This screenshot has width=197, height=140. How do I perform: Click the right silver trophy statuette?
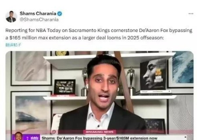click(131, 79)
